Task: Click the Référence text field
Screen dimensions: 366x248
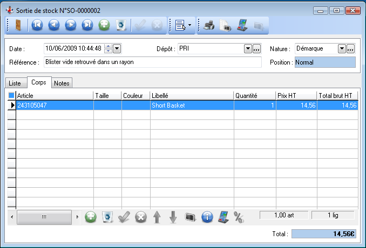Action: point(152,62)
